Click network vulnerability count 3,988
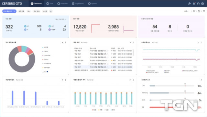The height and width of the screenshot is (117, 207). (114, 27)
